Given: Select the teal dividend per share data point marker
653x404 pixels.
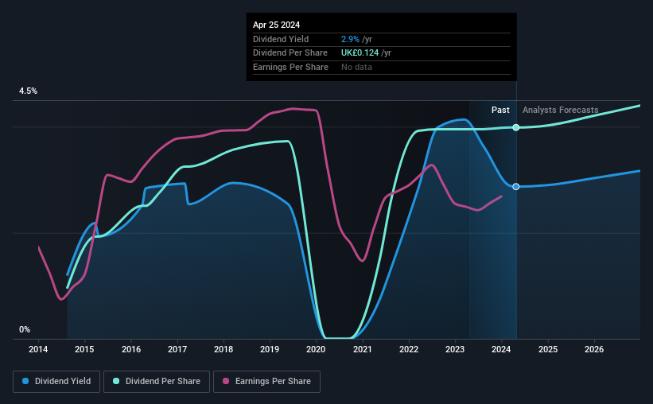Looking at the screenshot, I should tap(516, 127).
